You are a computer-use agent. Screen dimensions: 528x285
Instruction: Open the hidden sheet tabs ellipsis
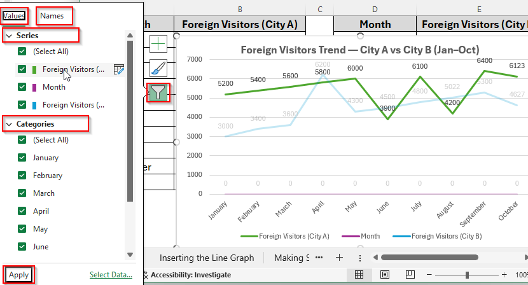coord(319,258)
